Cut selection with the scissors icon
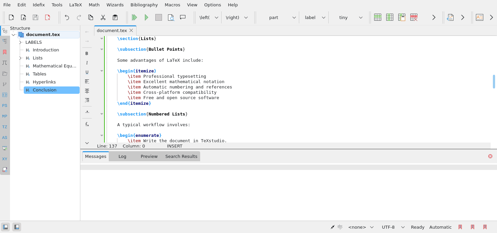 click(103, 17)
